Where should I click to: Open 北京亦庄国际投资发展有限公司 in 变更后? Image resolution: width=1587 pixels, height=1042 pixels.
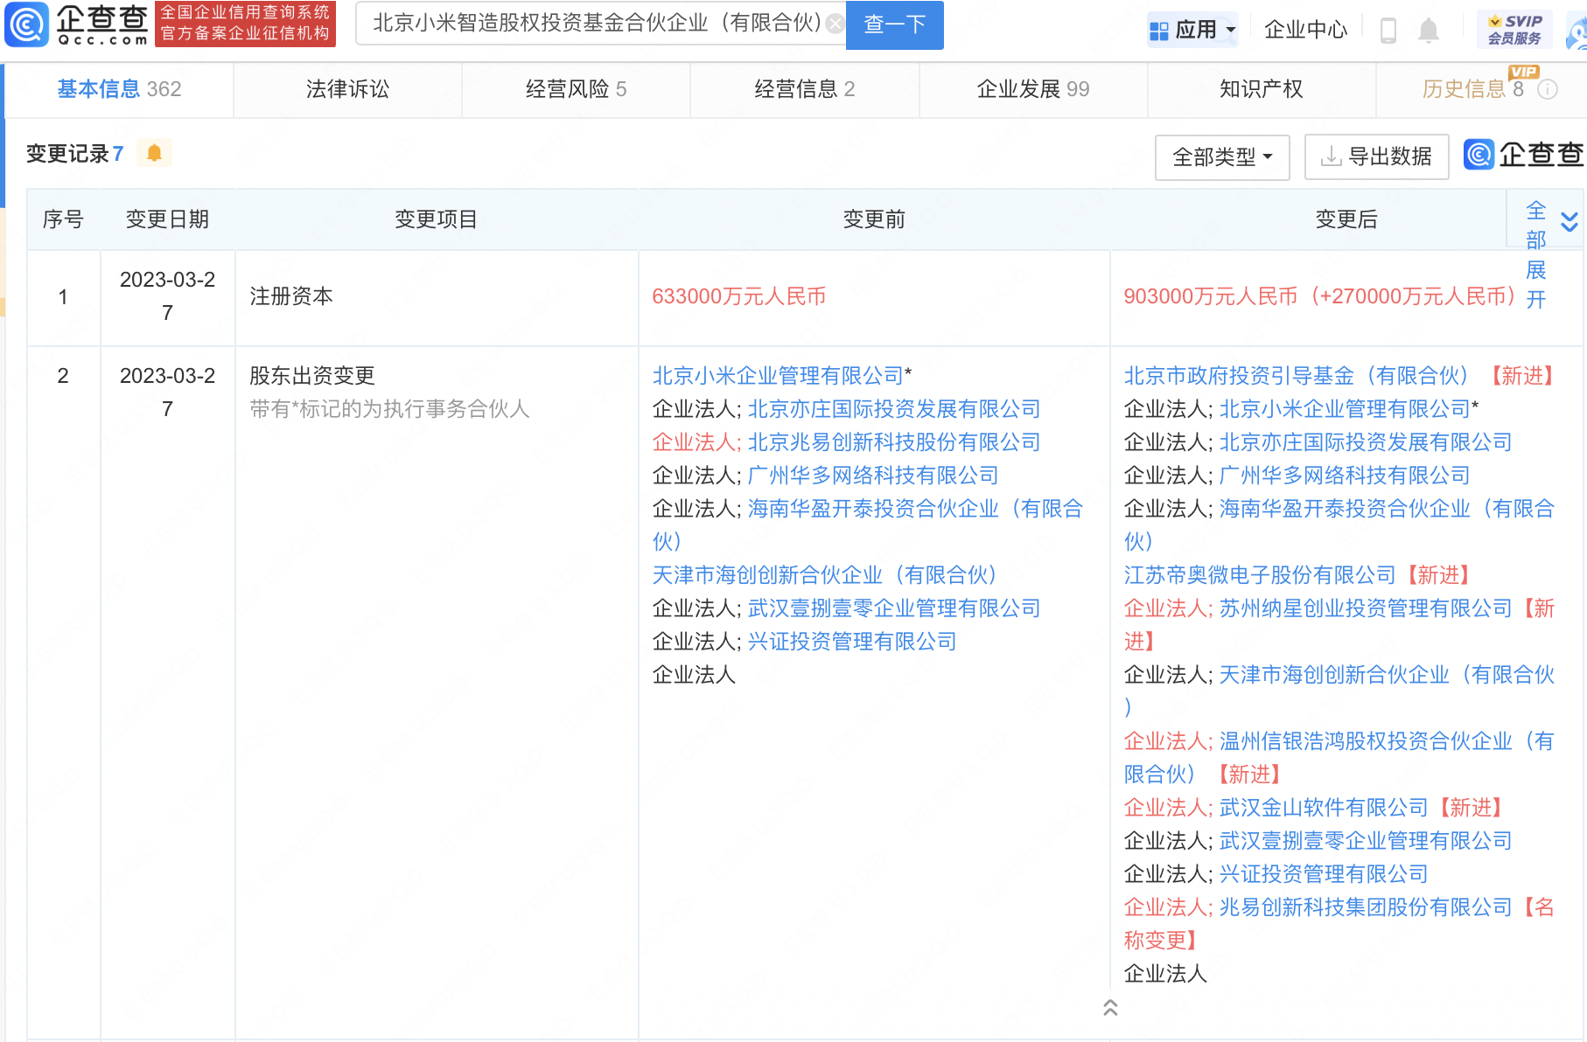[x=1365, y=442]
